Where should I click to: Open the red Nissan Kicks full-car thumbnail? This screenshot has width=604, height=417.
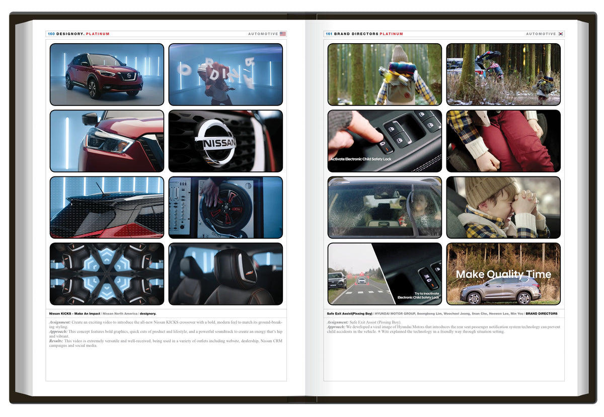coord(107,74)
